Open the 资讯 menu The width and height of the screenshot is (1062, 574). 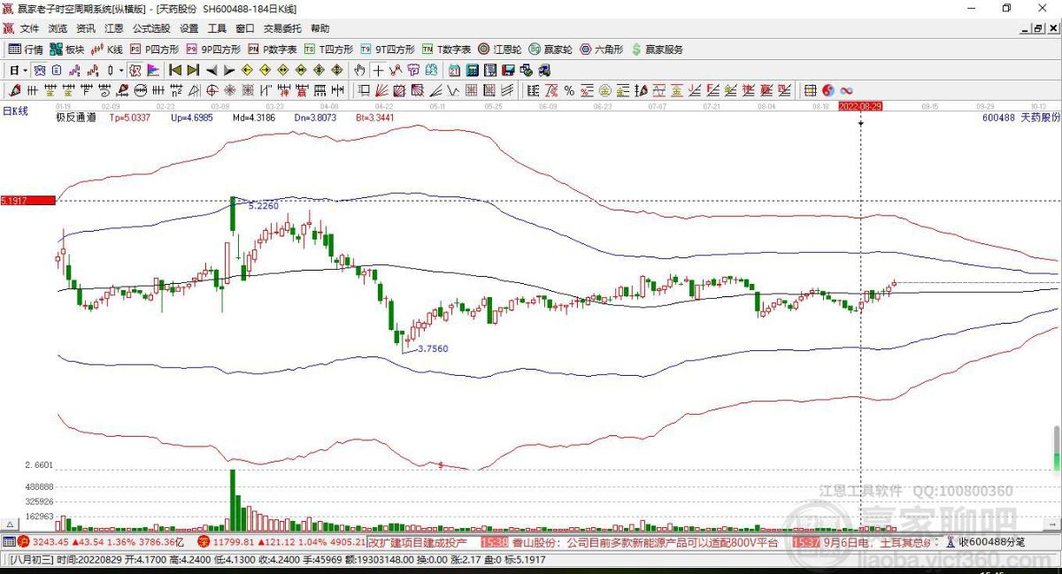pos(86,29)
